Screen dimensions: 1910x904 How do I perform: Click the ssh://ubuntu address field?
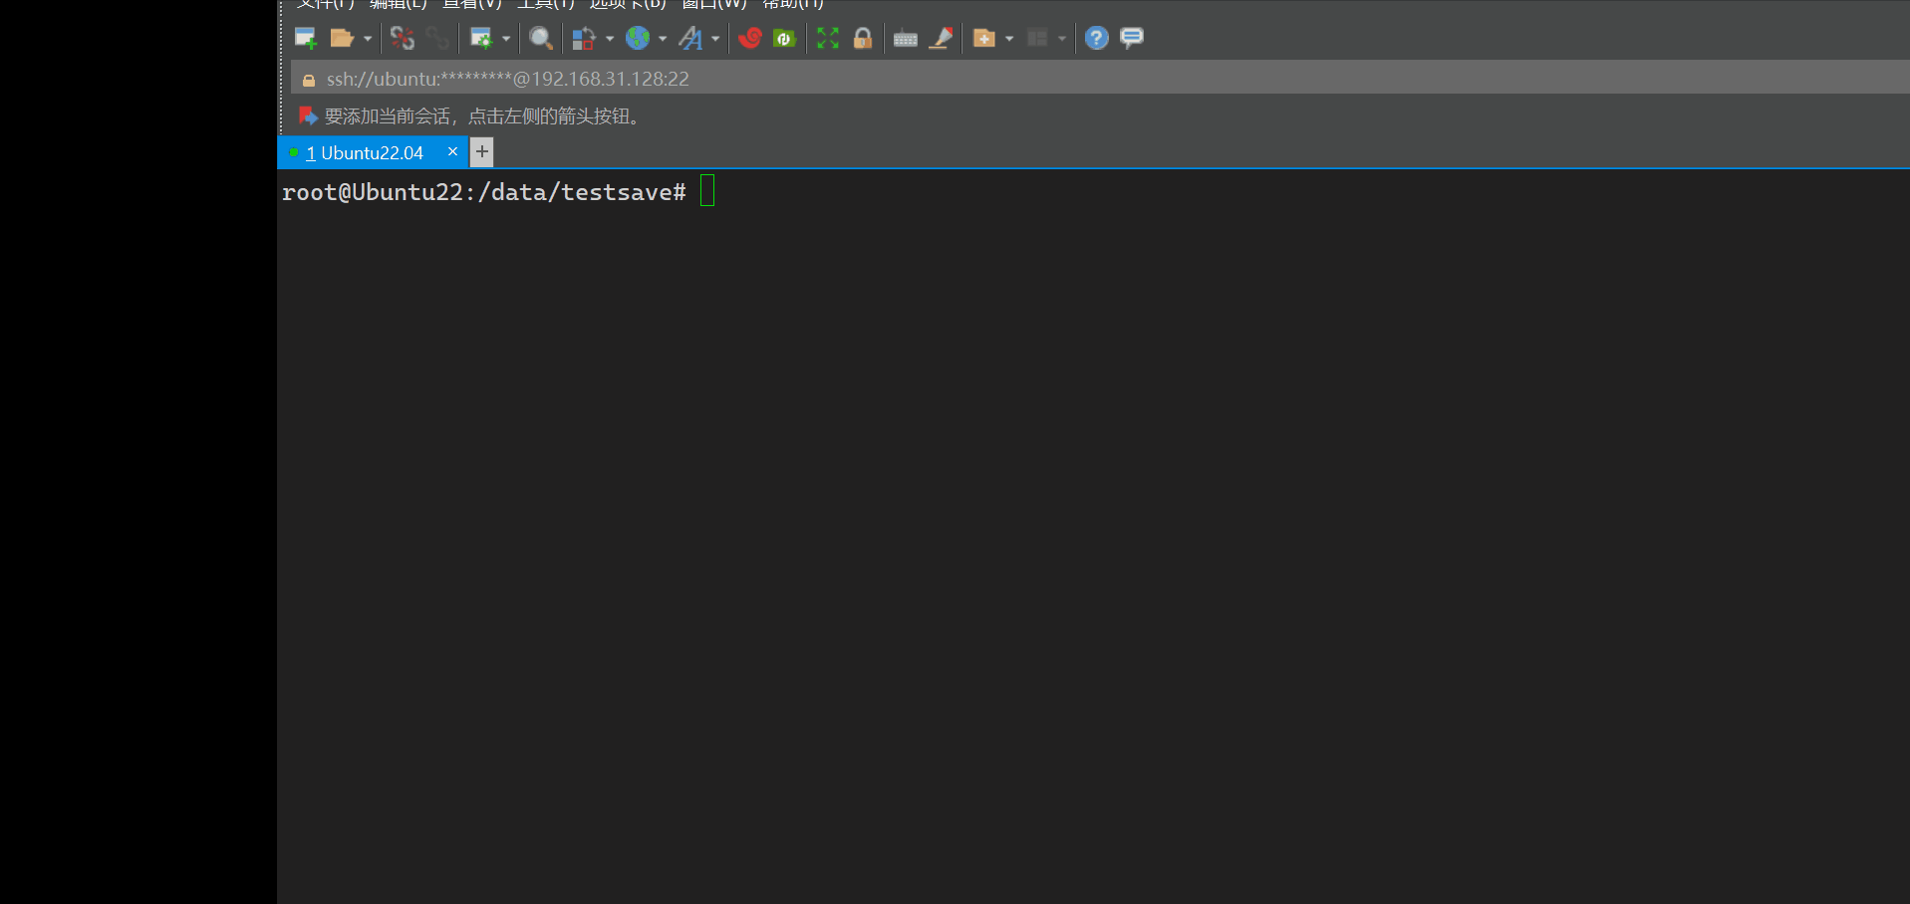[x=1100, y=79]
